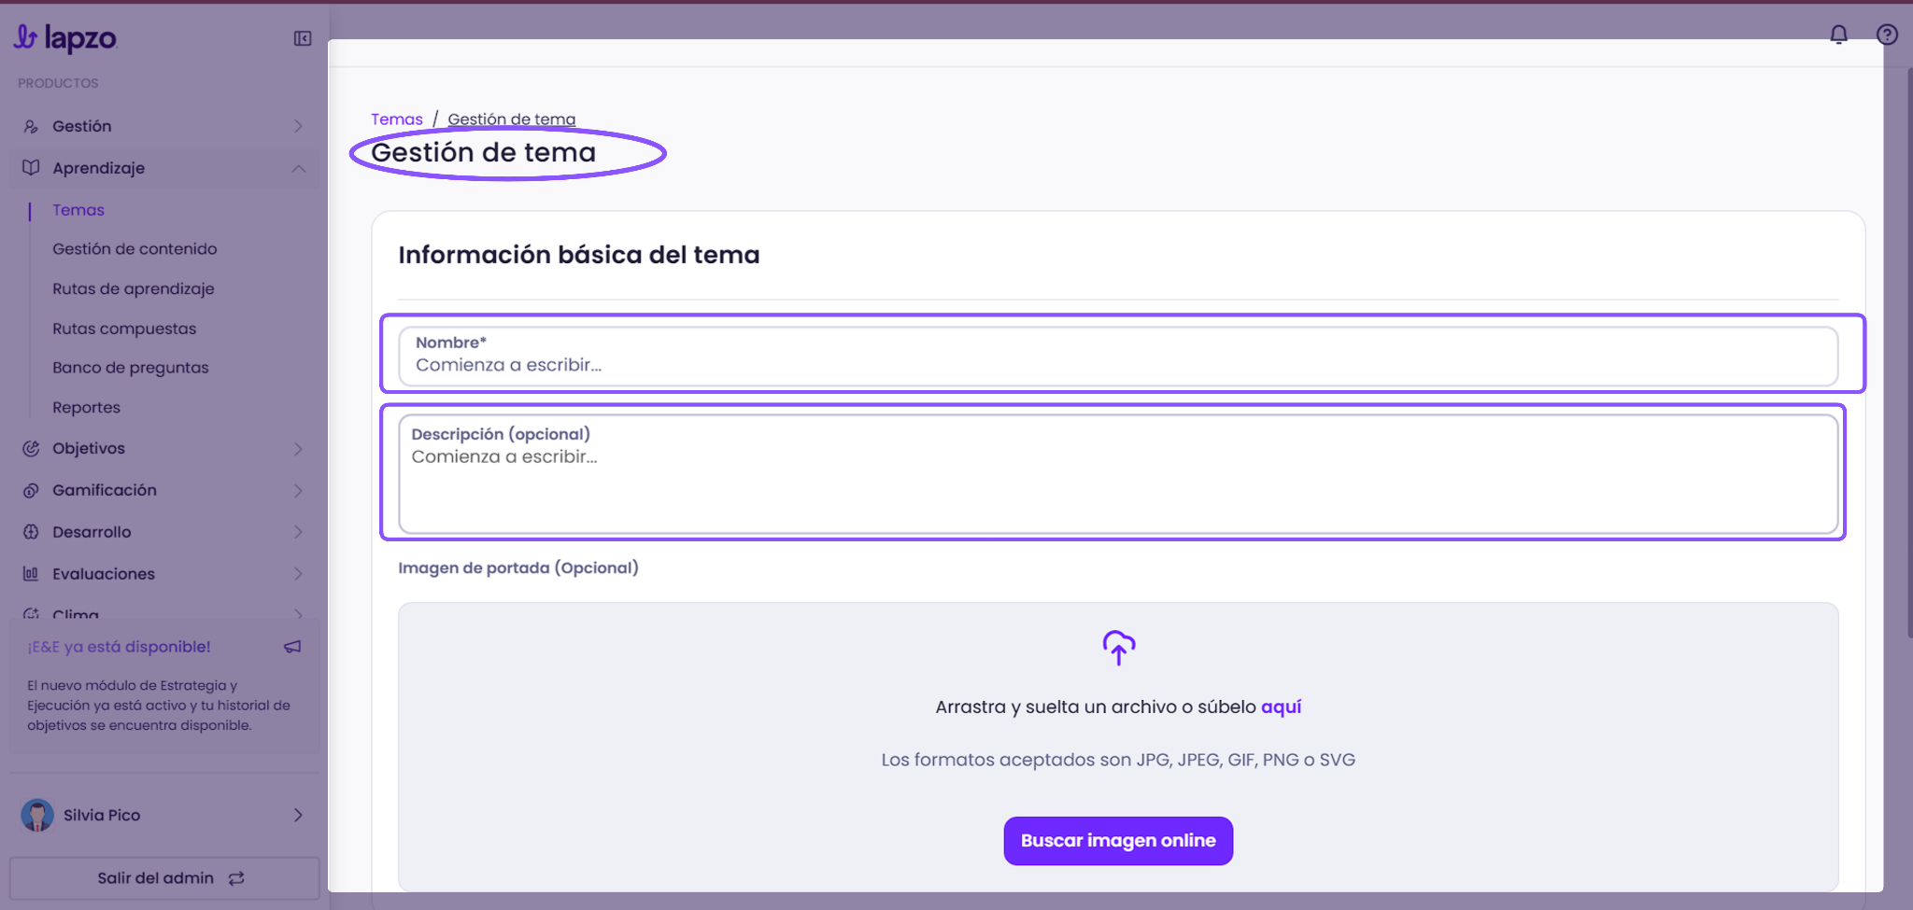Collapse the Aprendizaje chevron
The height and width of the screenshot is (910, 1913).
298,168
